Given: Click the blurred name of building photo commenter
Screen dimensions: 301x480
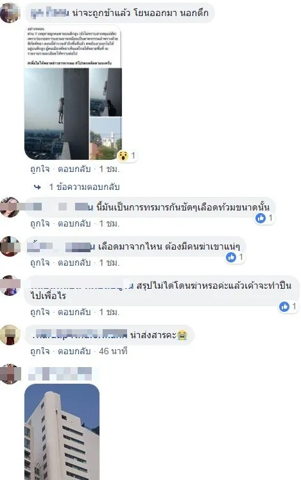Looking at the screenshot, I should pos(60,373).
